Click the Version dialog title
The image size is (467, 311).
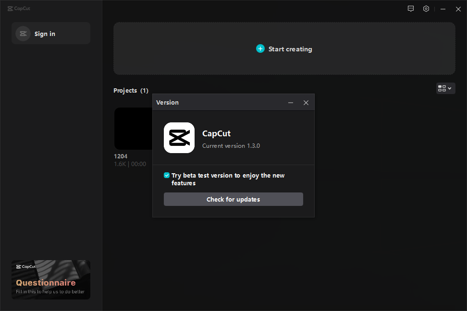[167, 102]
